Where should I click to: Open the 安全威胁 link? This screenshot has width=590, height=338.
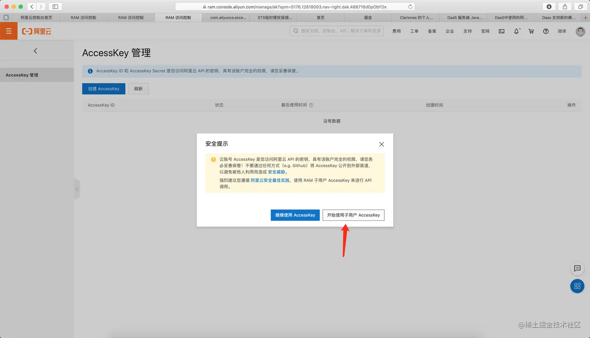[276, 172]
